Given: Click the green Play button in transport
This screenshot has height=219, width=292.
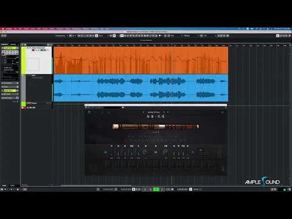Looking at the screenshot, I should coord(156,189).
